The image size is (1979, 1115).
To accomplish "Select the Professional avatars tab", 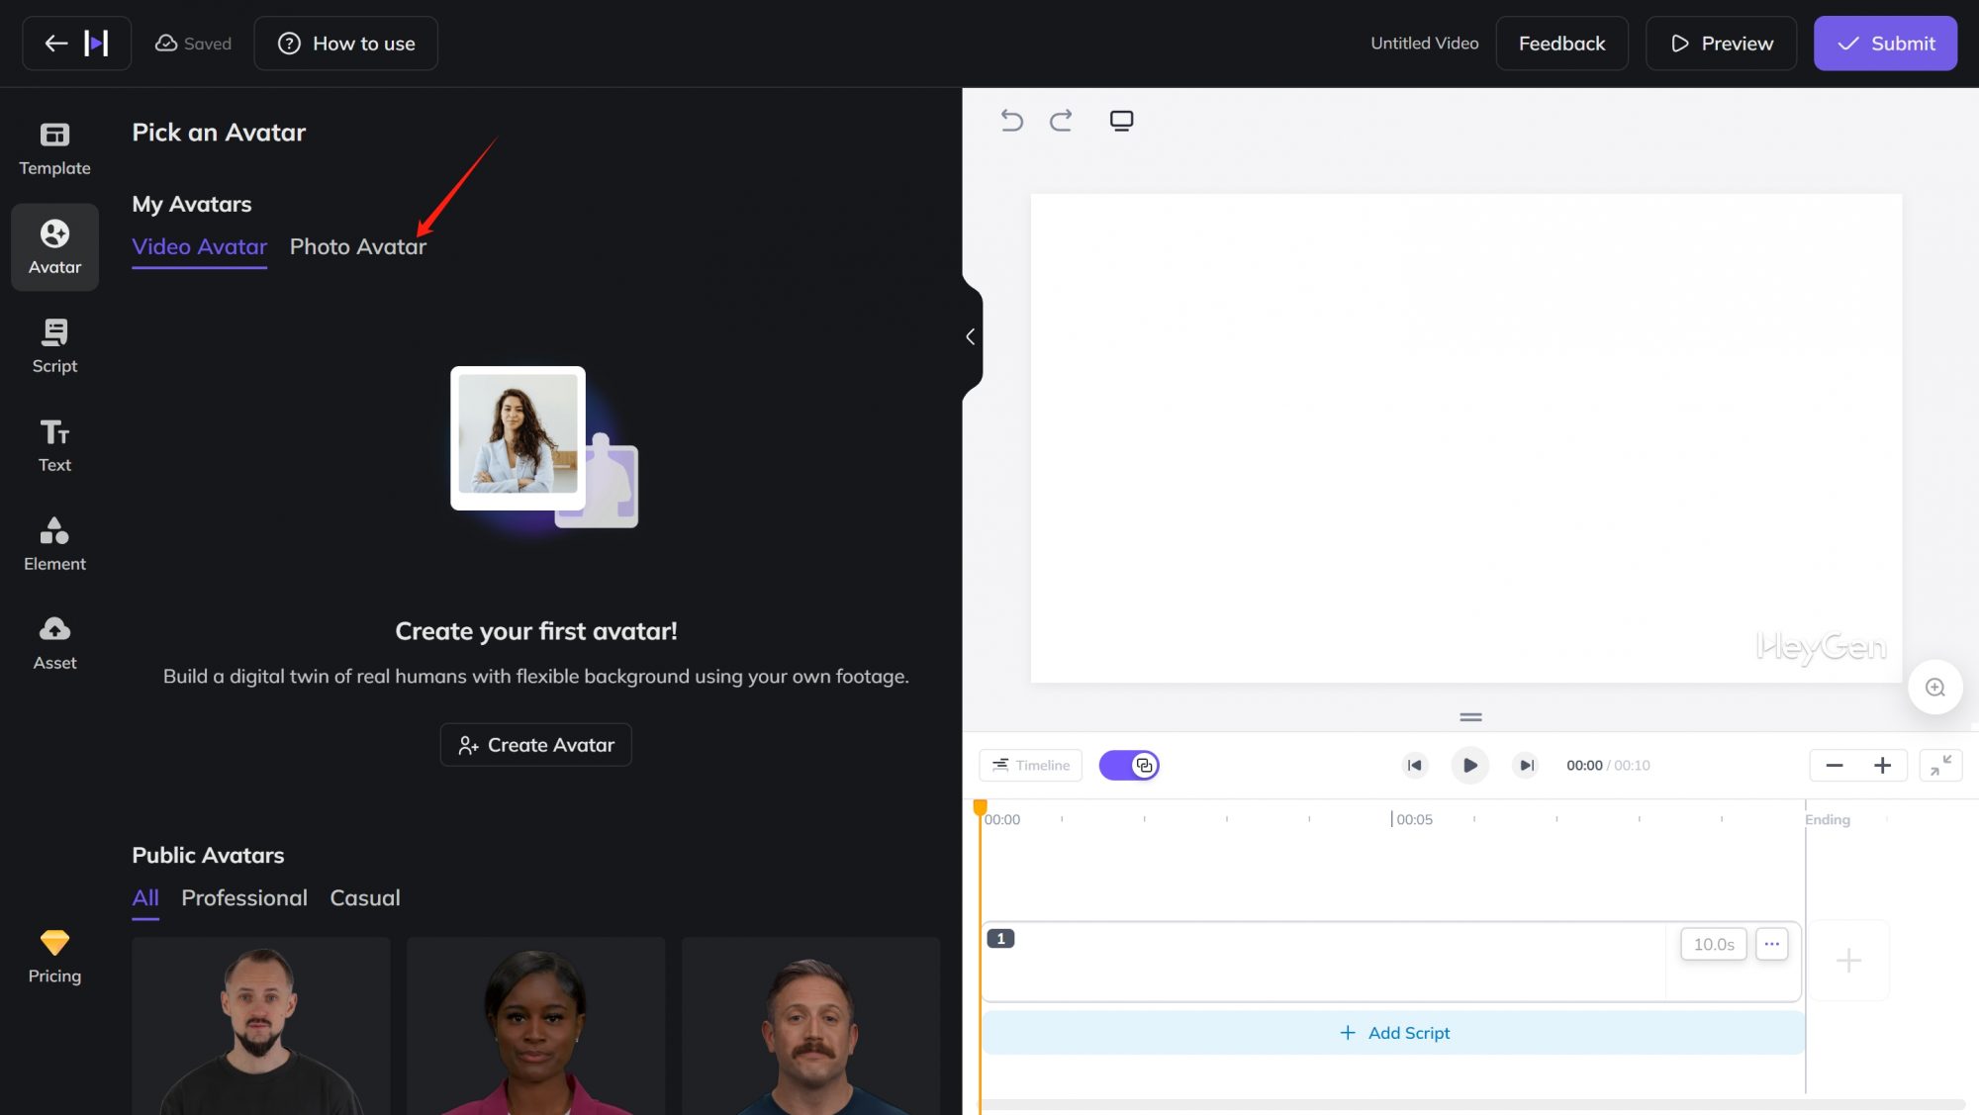I will pyautogui.click(x=244, y=898).
